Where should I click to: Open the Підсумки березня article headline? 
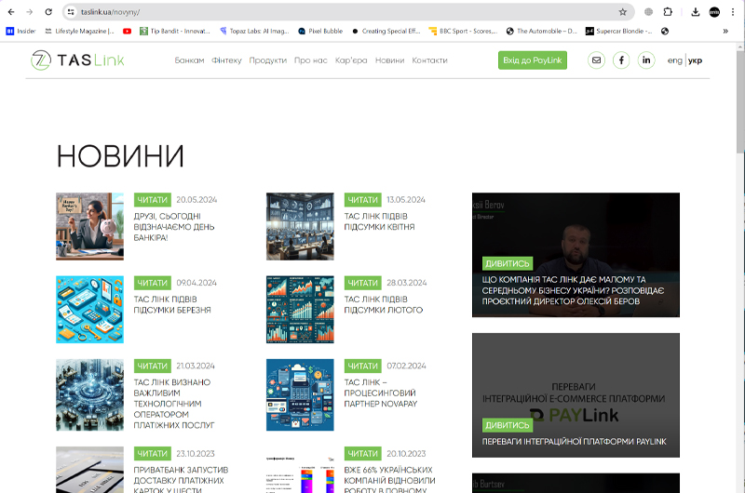coord(172,304)
